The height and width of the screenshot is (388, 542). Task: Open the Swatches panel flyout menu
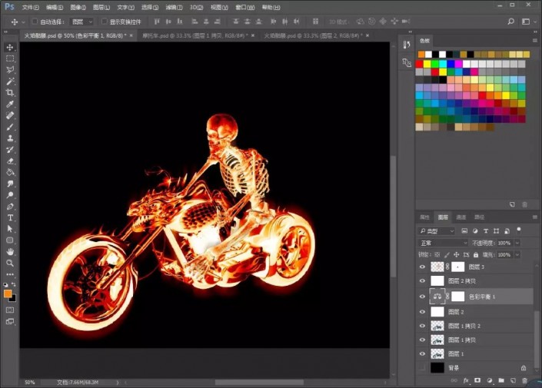[535, 41]
